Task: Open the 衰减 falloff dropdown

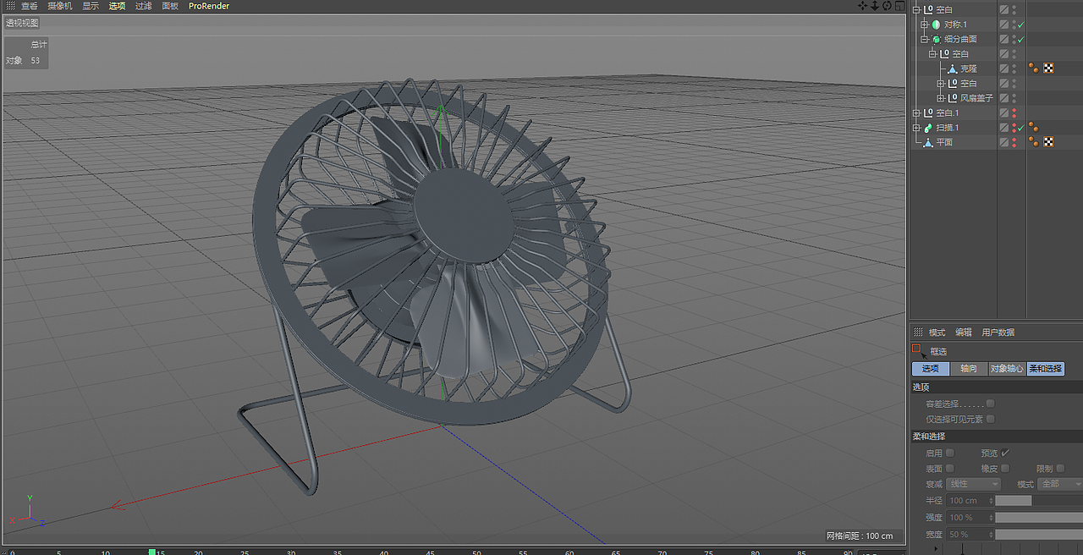Action: (973, 484)
